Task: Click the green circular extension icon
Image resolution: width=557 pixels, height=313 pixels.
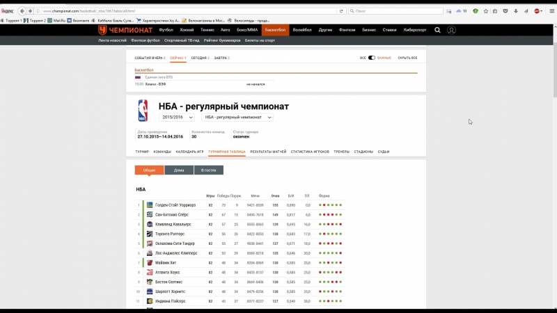Action: tap(476, 11)
